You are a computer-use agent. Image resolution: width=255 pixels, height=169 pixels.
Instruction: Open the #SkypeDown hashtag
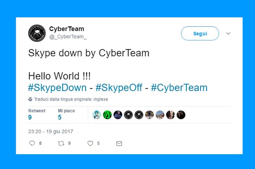57,88
